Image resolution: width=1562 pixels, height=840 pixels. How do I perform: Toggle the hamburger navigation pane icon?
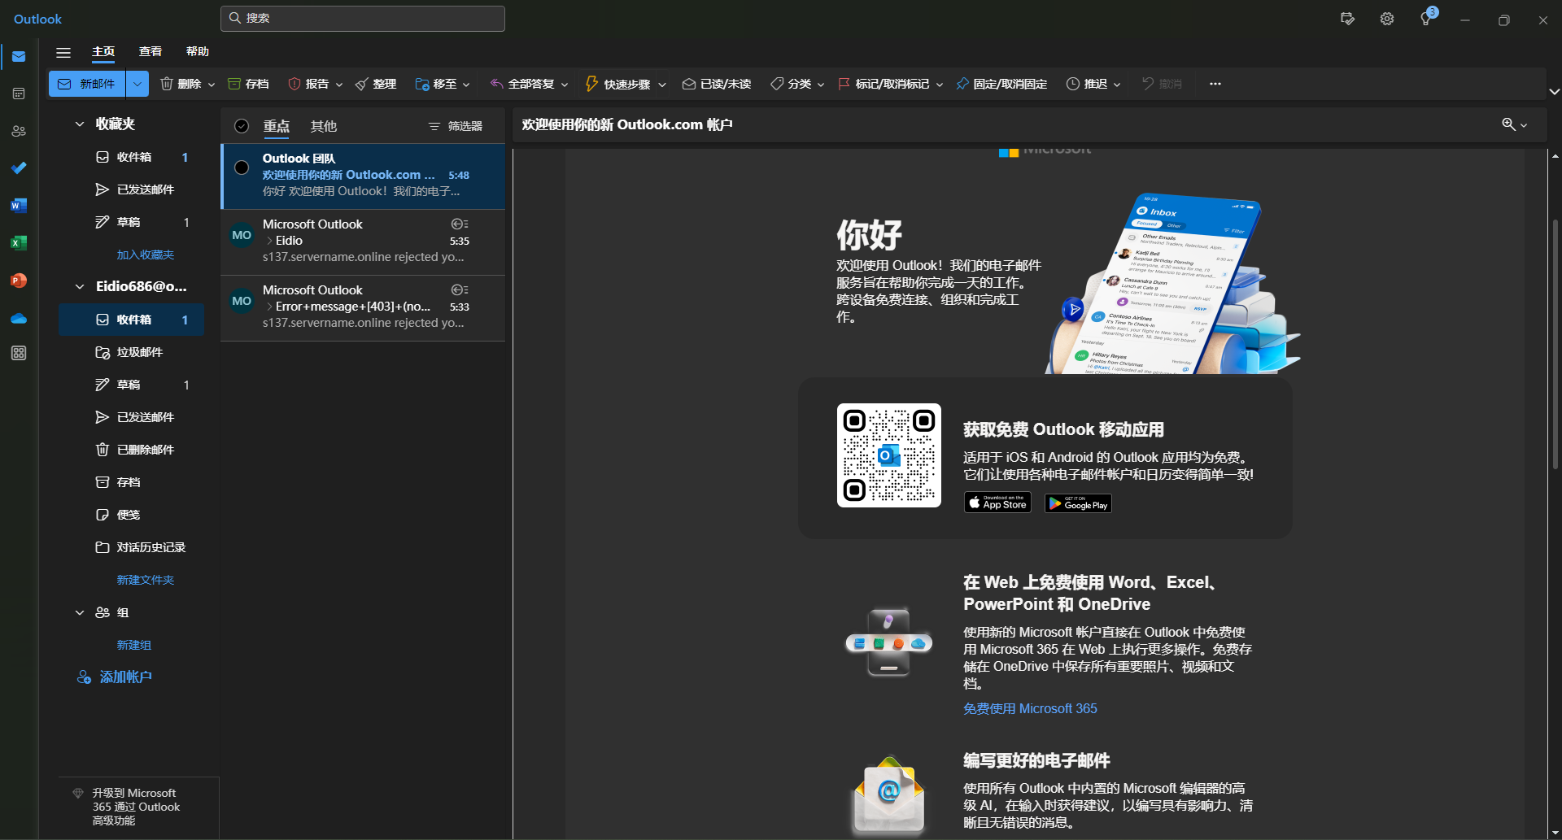[x=63, y=53]
